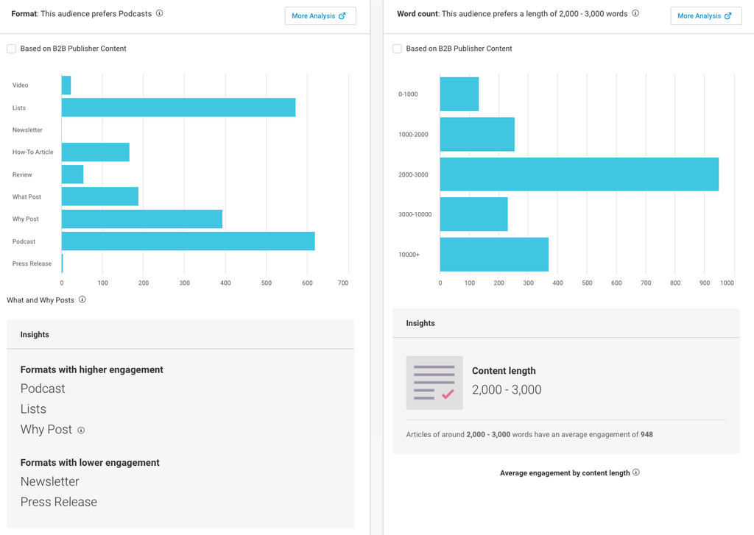Click info icon beside Why Post insight
The width and height of the screenshot is (754, 535).
pos(81,431)
